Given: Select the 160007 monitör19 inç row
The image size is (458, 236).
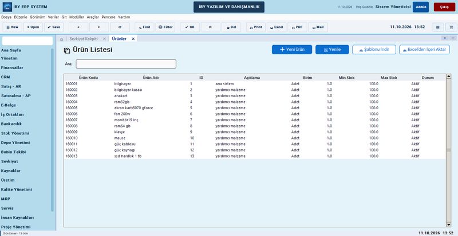Looking at the screenshot, I should pyautogui.click(x=255, y=120).
